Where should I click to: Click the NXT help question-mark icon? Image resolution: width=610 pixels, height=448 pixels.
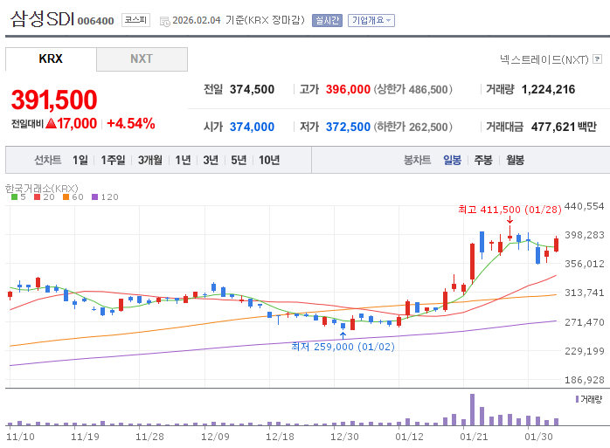(x=597, y=59)
